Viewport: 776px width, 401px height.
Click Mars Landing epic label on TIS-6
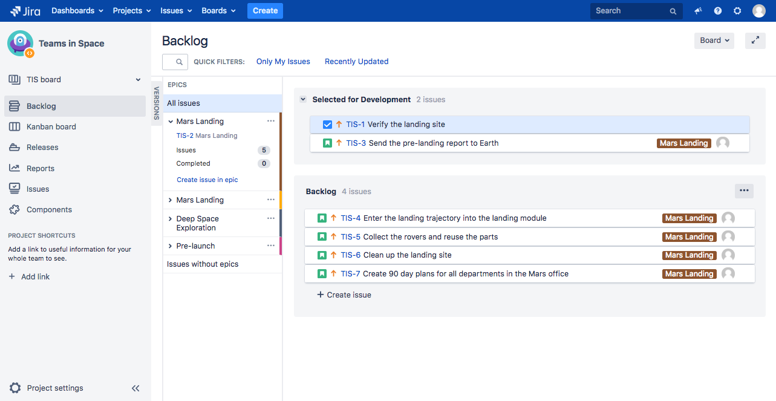coord(690,255)
